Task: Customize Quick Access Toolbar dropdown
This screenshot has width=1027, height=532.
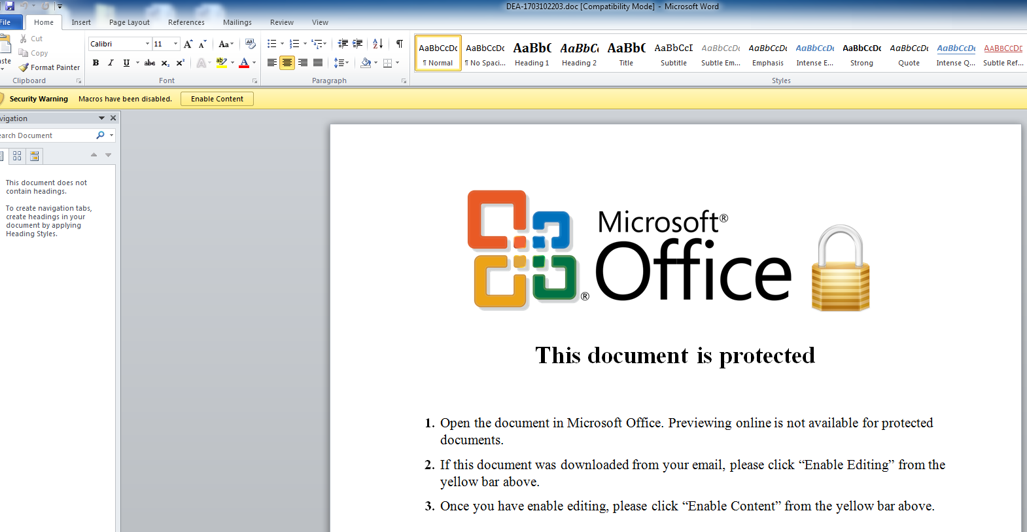Action: pyautogui.click(x=60, y=7)
